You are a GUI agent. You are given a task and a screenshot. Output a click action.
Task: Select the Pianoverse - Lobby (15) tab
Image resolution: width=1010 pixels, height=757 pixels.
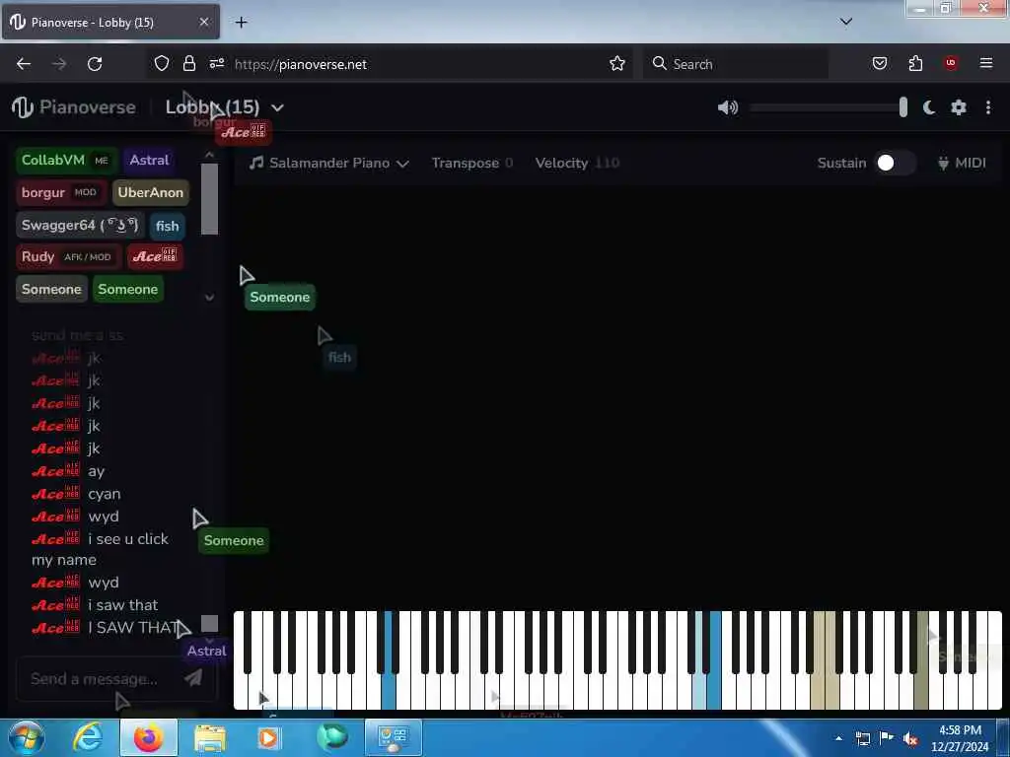110,22
